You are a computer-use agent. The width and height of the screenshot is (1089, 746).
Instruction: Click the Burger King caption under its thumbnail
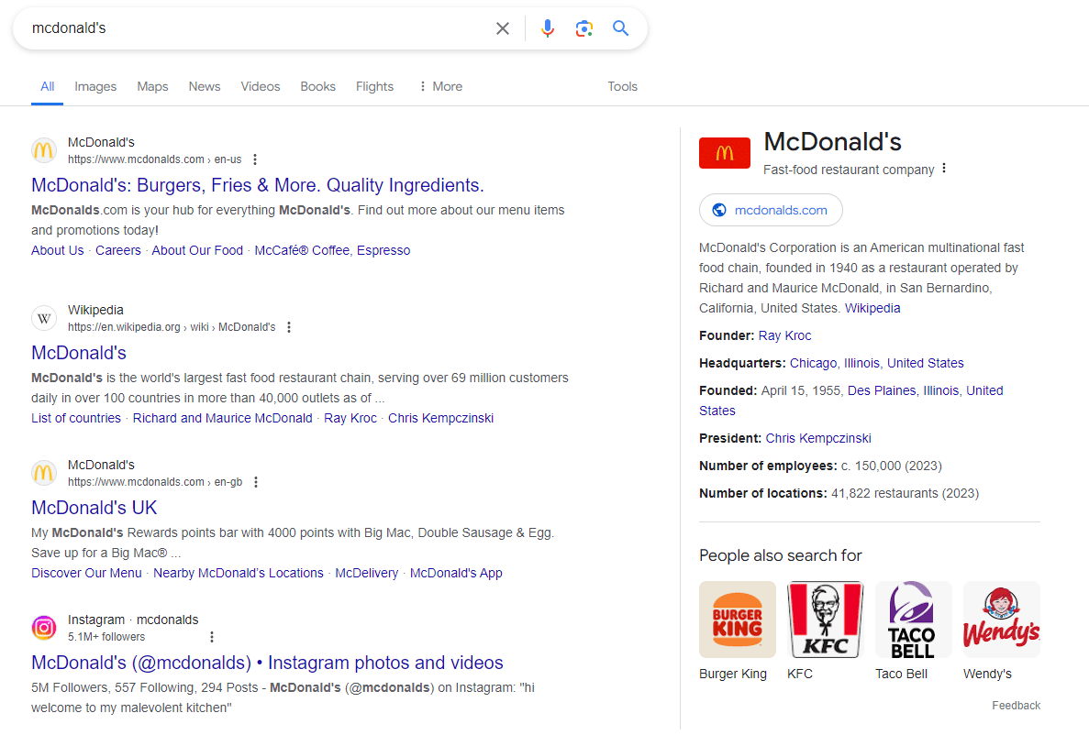[733, 674]
